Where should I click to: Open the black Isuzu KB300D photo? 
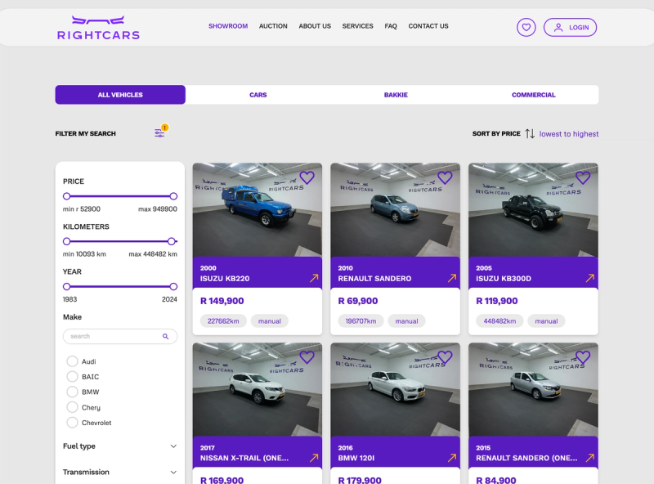click(533, 210)
